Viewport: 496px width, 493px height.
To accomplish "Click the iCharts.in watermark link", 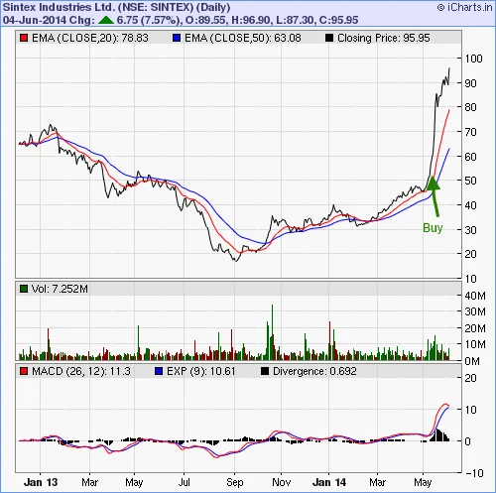I will tap(465, 7).
